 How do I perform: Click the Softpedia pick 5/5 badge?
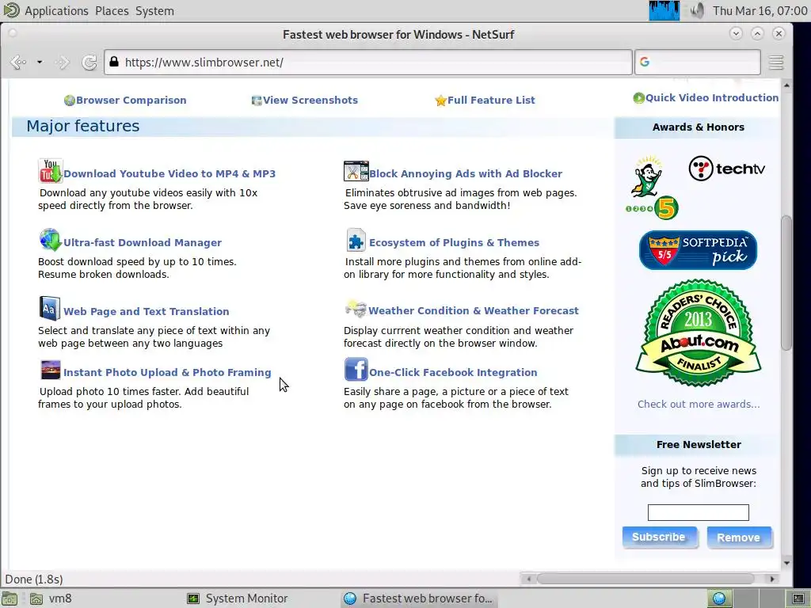point(699,250)
